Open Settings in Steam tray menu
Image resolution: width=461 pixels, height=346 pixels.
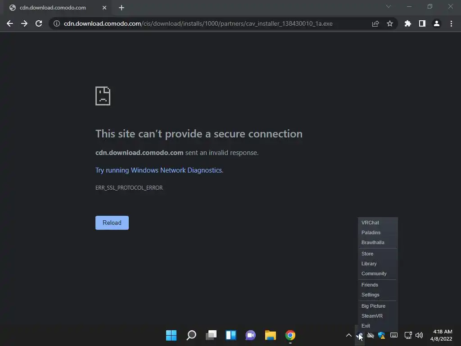click(x=378, y=295)
